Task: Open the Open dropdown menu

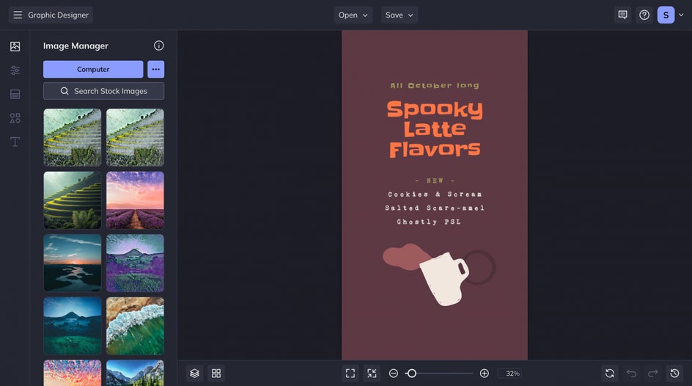Action: pyautogui.click(x=353, y=15)
